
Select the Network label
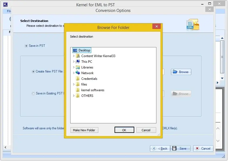pos(87,73)
